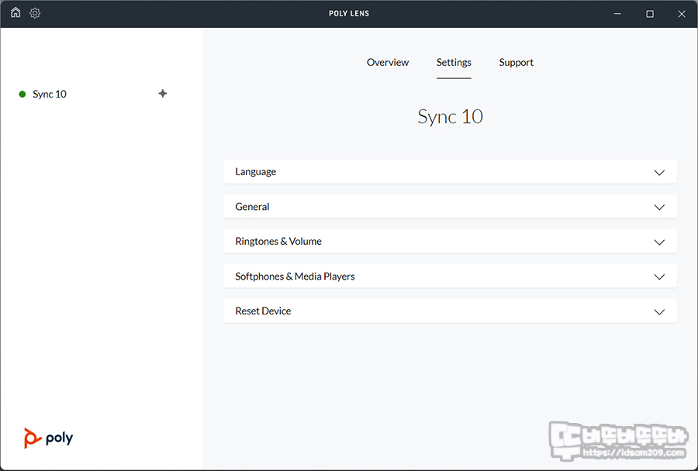
Task: Click the star icon next to Sync 10
Action: [x=163, y=94]
